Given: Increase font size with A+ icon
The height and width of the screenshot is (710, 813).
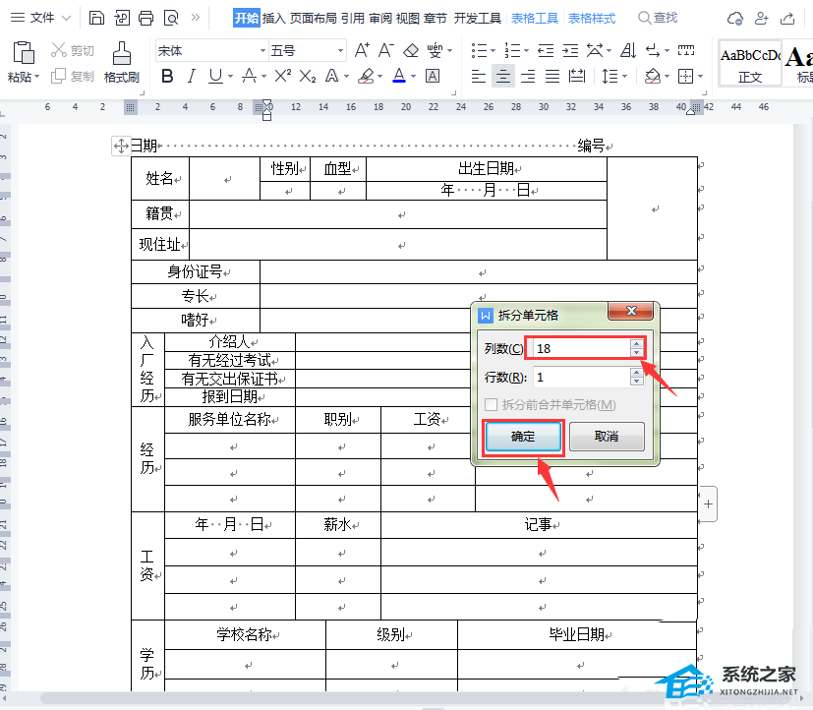Looking at the screenshot, I should [362, 50].
